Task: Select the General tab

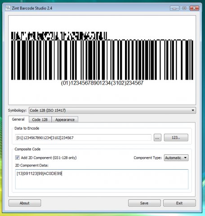Action: (18, 119)
